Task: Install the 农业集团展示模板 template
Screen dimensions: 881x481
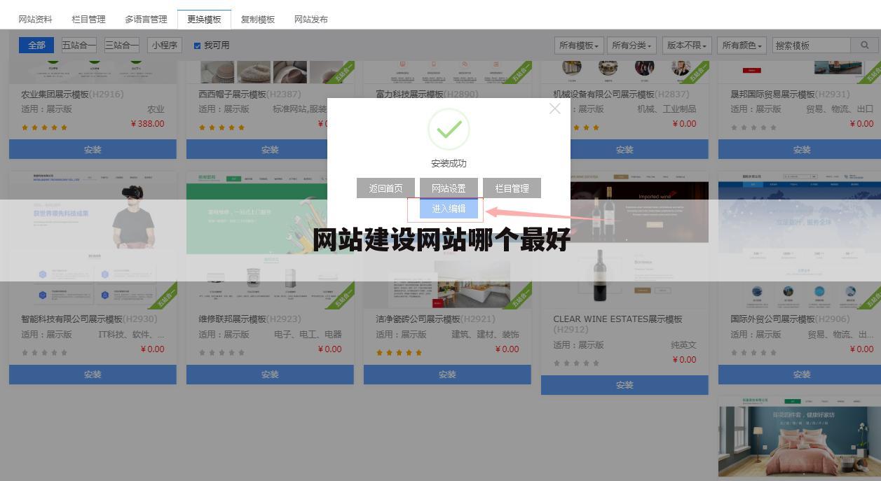Action: click(93, 149)
